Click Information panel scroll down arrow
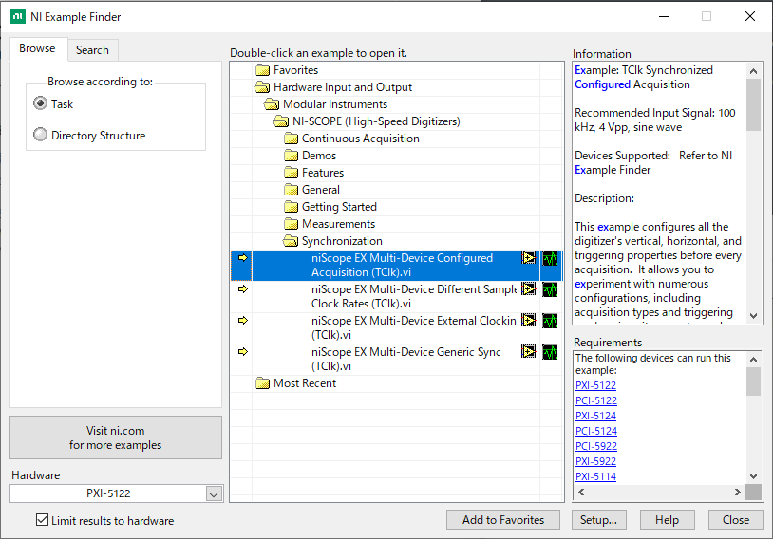This screenshot has height=539, width=773. (753, 315)
